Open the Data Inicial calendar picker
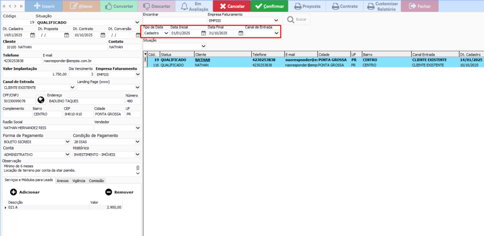 (203, 33)
